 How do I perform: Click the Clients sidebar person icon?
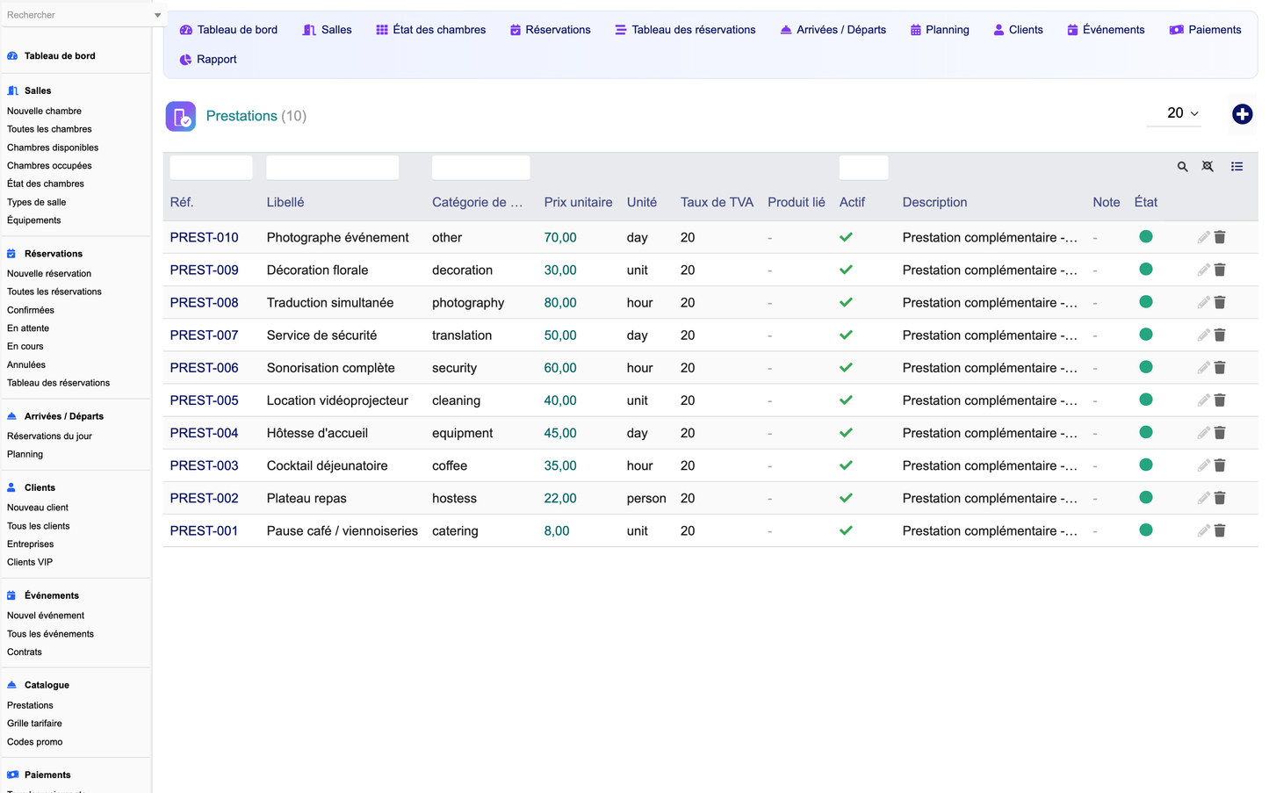[x=11, y=487]
